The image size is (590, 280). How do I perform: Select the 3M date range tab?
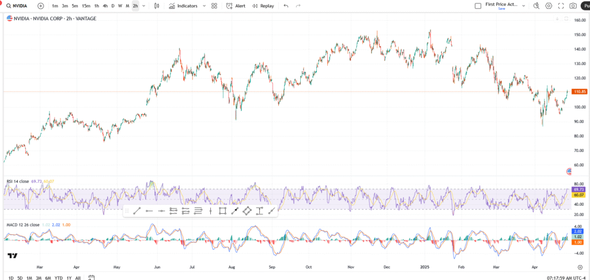tap(38, 278)
